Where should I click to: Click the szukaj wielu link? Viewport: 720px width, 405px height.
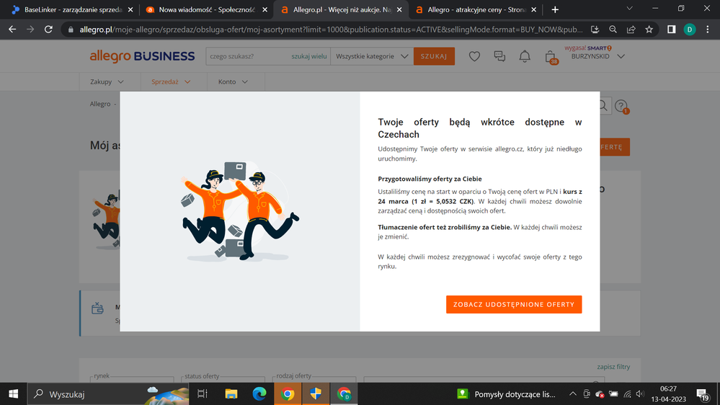309,56
